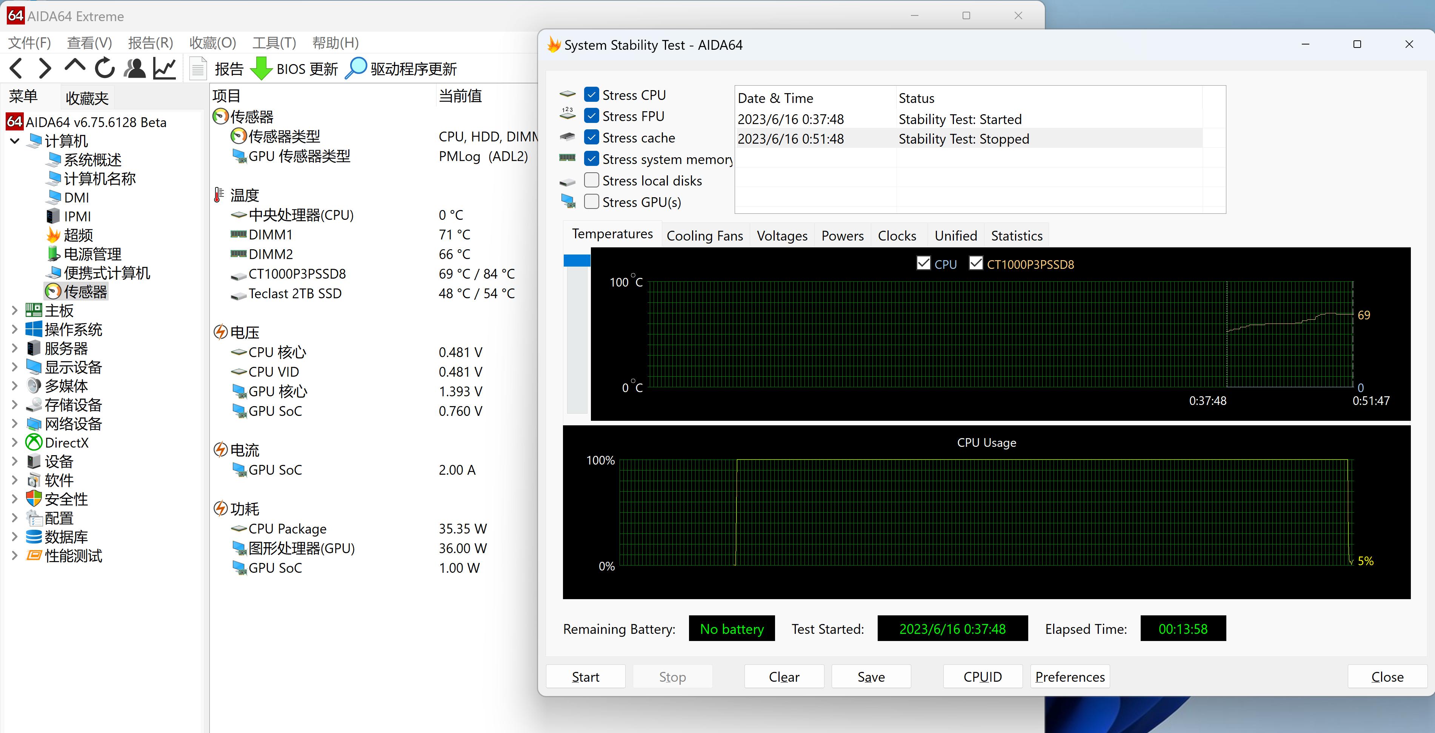The image size is (1435, 733).
Task: Click the refresh toolbar icon
Action: [x=104, y=69]
